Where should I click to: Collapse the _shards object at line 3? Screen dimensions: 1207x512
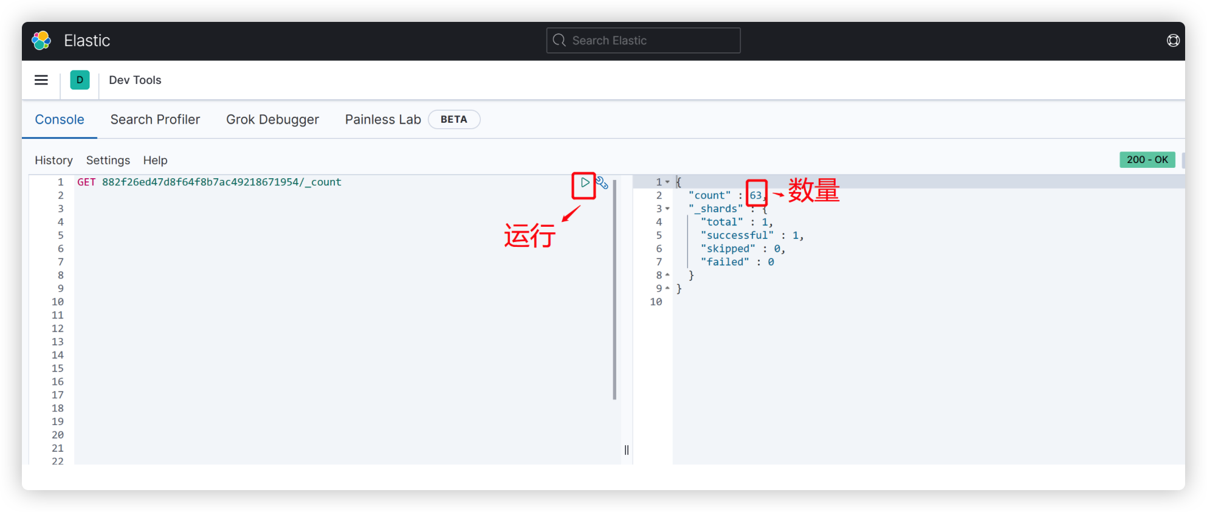[667, 209]
